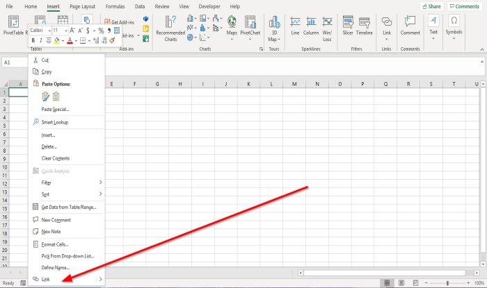The image size is (487, 288).
Task: Expand the font color dropdown arrow
Action: coord(76,40)
